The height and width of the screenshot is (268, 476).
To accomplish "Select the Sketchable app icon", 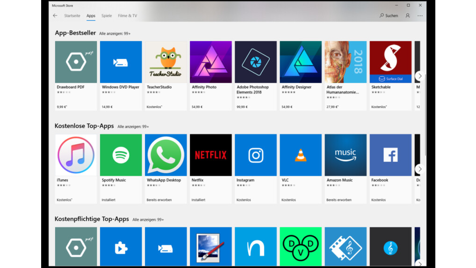I will (390, 62).
